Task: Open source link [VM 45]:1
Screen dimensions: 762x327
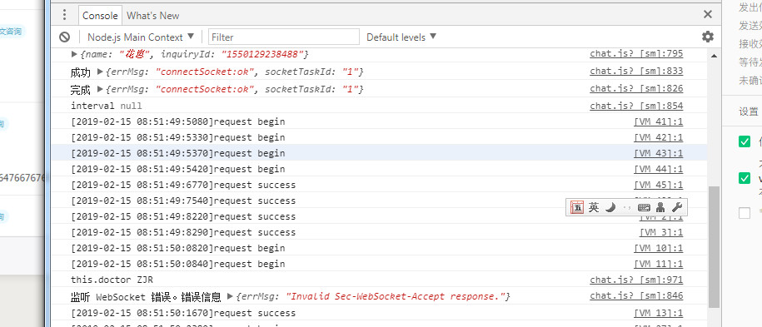Action: 659,185
